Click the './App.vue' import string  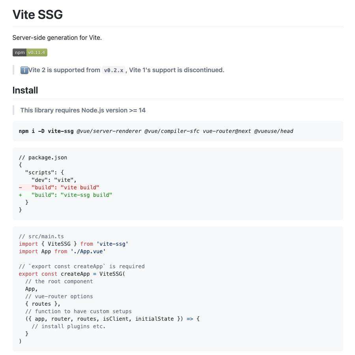click(x=88, y=251)
